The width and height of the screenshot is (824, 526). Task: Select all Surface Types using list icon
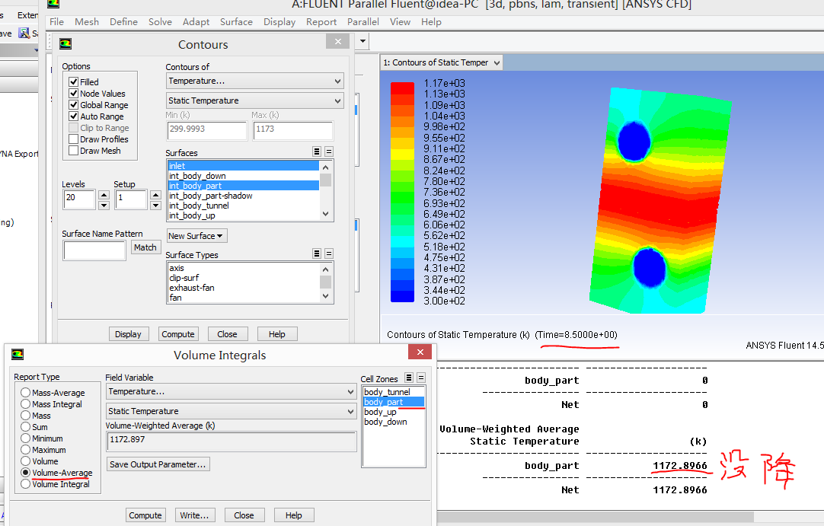click(x=317, y=254)
